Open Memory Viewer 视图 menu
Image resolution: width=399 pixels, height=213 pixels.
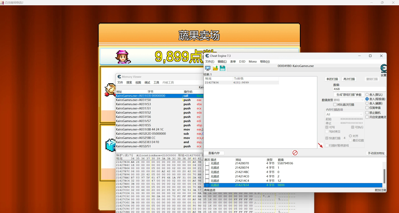138,83
